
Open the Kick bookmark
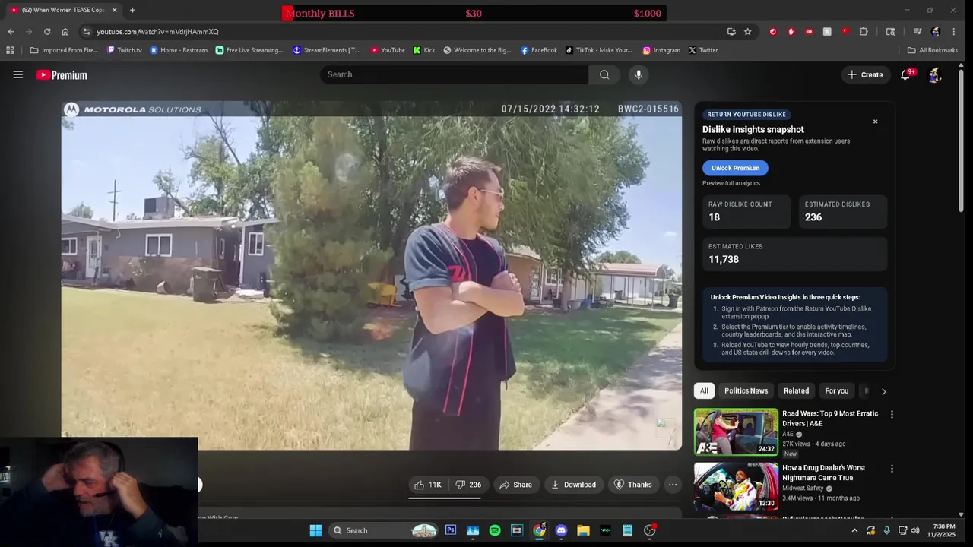[424, 50]
